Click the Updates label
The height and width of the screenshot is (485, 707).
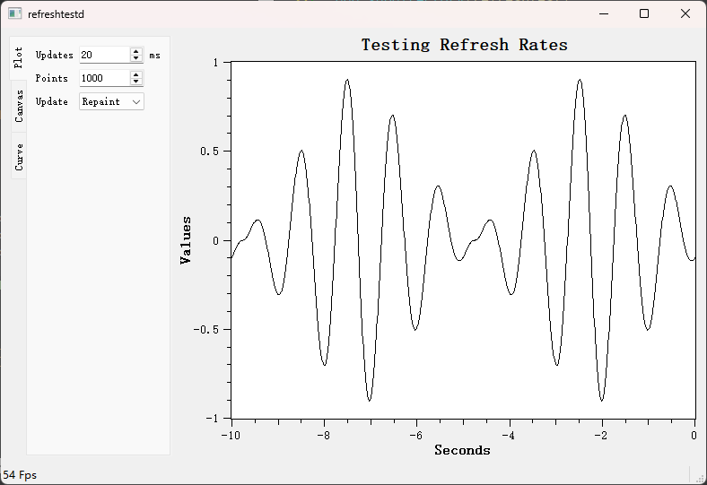(x=54, y=55)
